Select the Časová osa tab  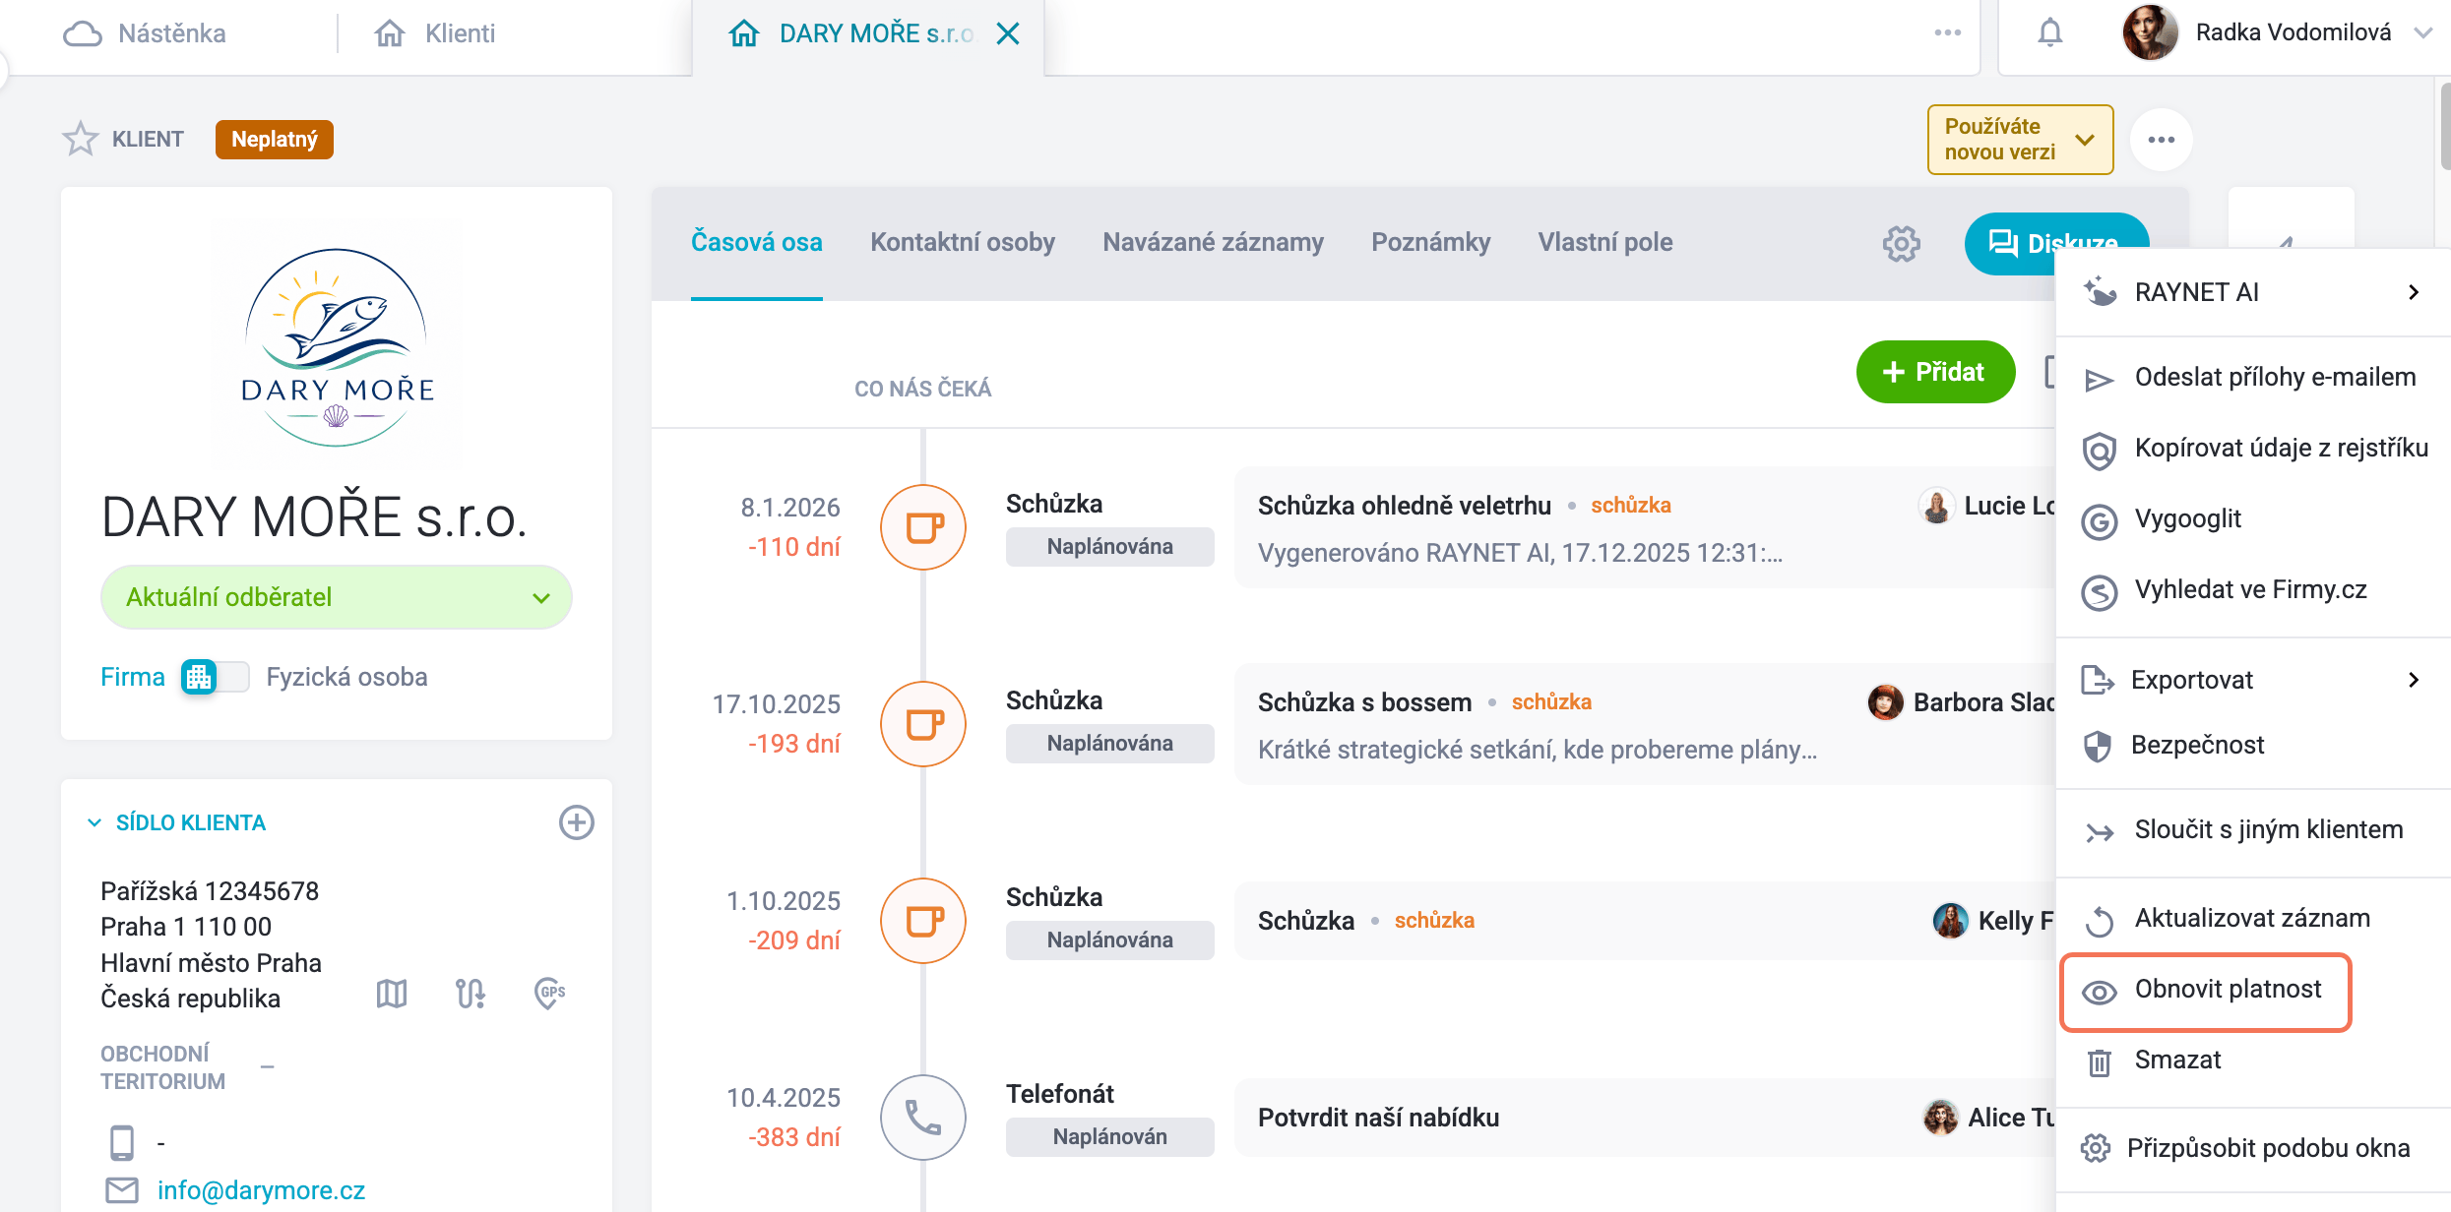pyautogui.click(x=756, y=242)
